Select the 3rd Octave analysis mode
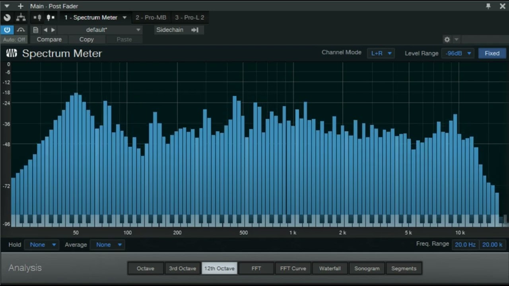 (x=183, y=269)
